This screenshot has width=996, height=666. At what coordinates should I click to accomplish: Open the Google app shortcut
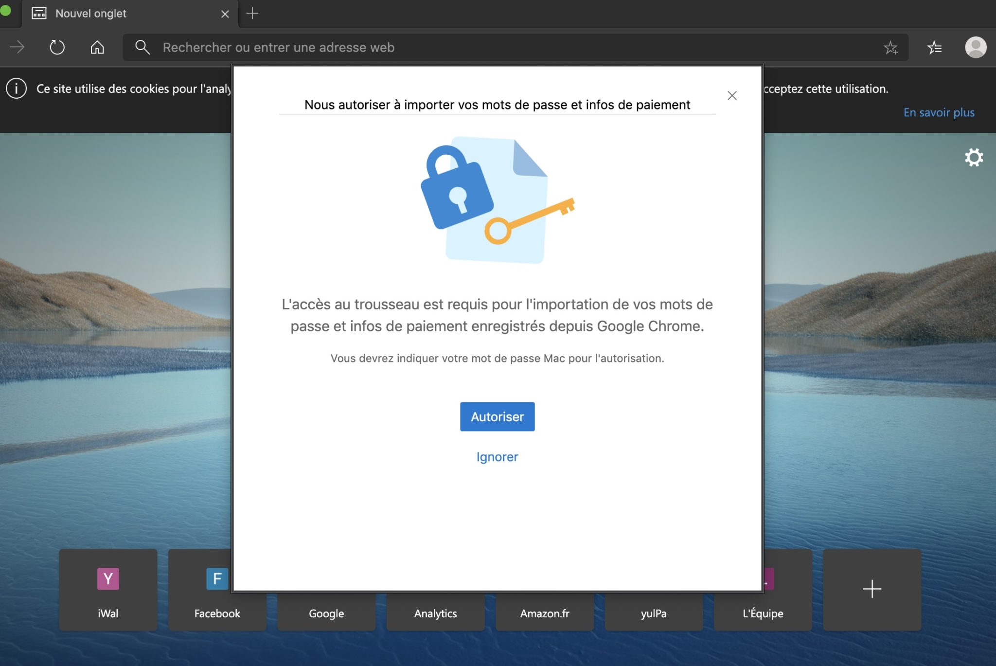tap(326, 587)
